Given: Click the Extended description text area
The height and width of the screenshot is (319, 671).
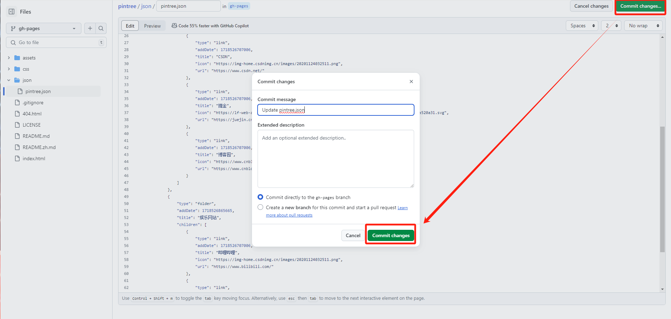Looking at the screenshot, I should tap(335, 159).
